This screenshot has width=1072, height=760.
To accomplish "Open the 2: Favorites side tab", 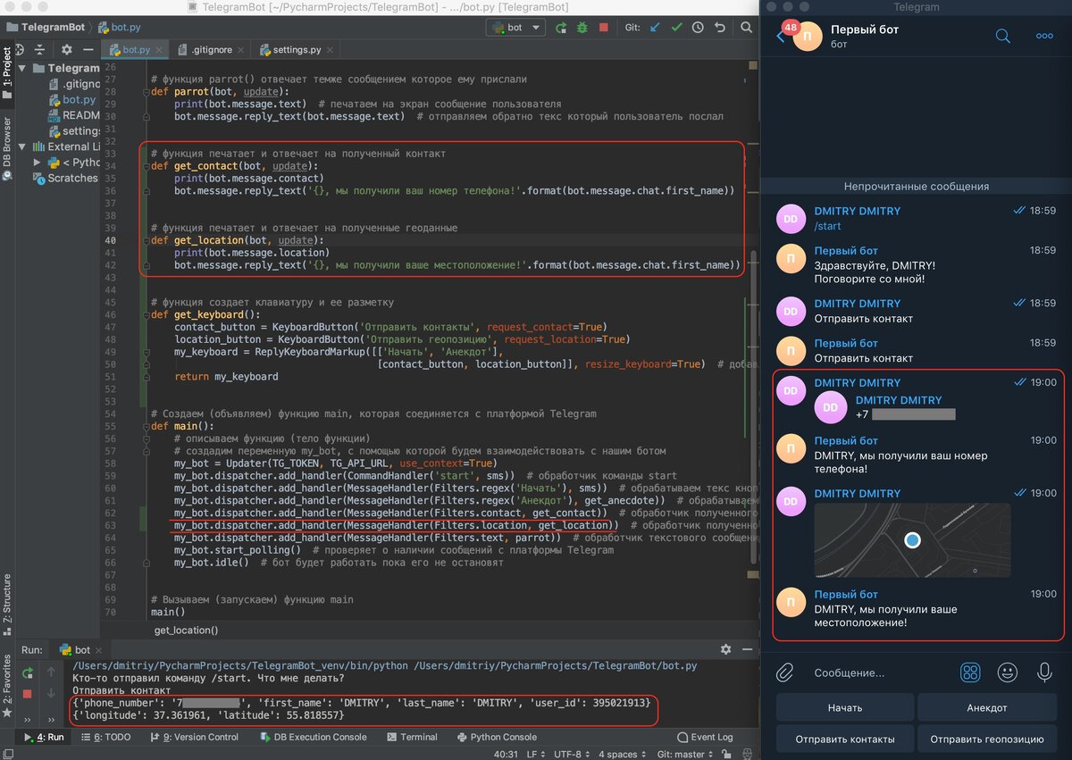I will click(7, 687).
